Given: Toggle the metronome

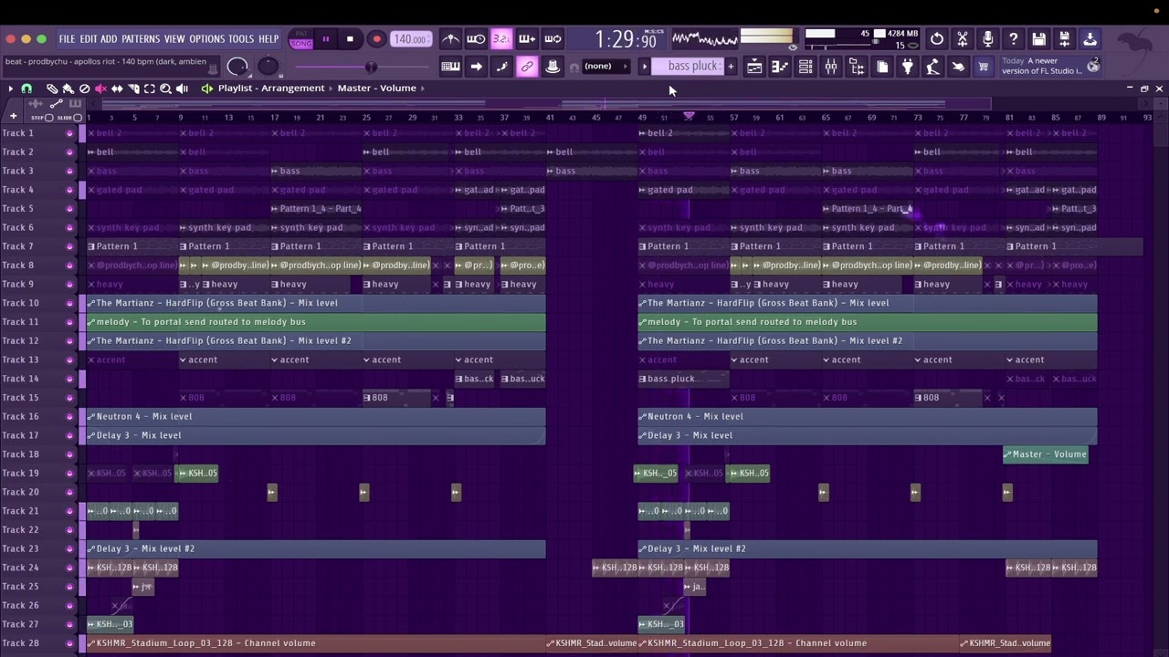Looking at the screenshot, I should coord(451,39).
